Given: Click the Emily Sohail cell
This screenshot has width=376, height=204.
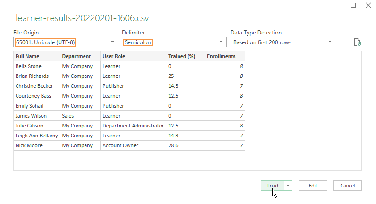Looking at the screenshot, I should [x=37, y=106].
